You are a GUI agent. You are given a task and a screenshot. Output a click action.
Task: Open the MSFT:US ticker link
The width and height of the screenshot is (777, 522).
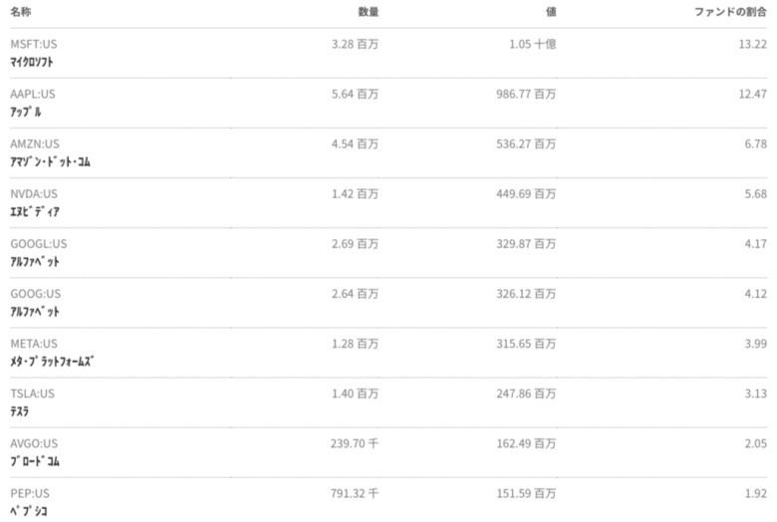(x=34, y=44)
